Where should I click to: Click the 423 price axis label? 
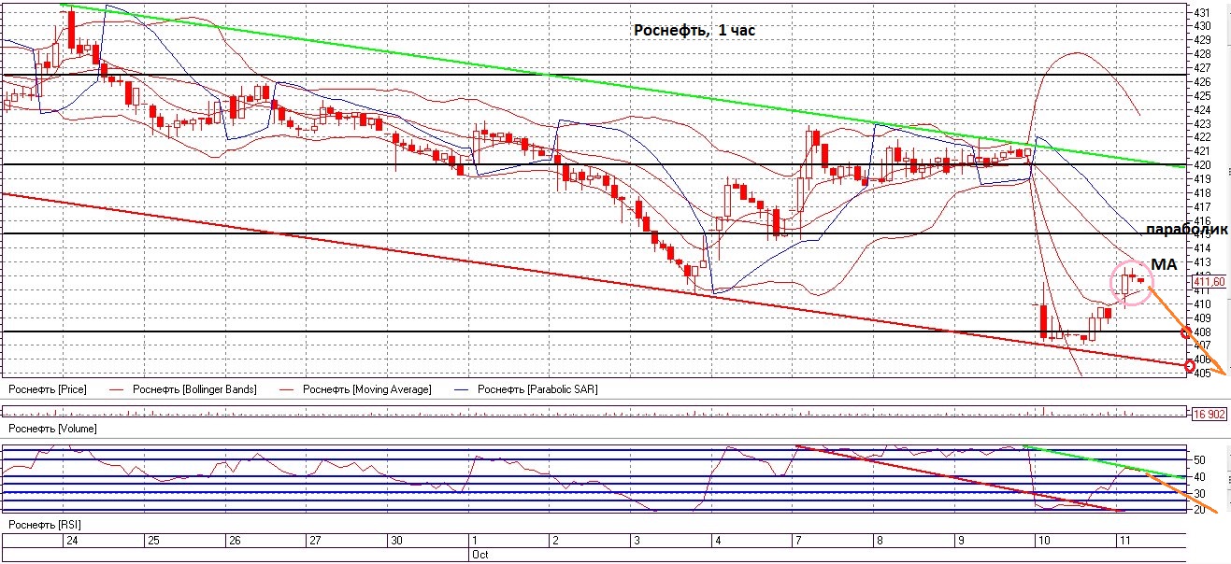click(x=1202, y=123)
